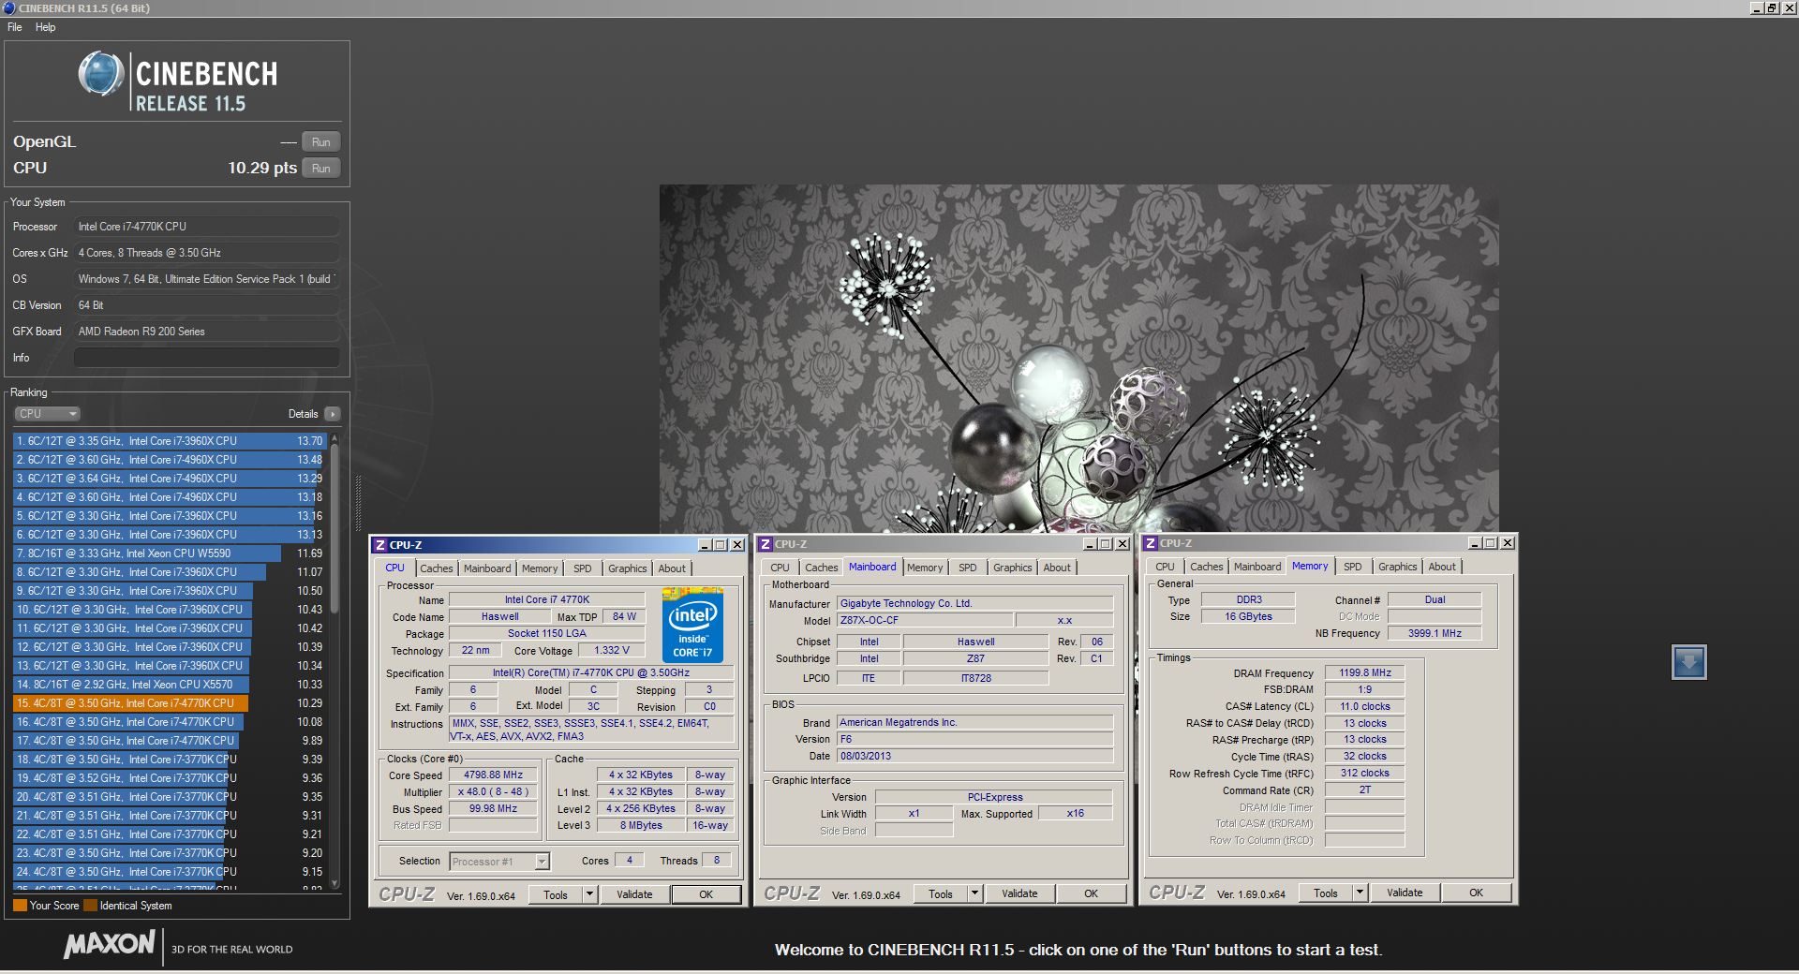This screenshot has width=1799, height=974.
Task: Click the Details label in Ranking panel
Action: tap(303, 414)
